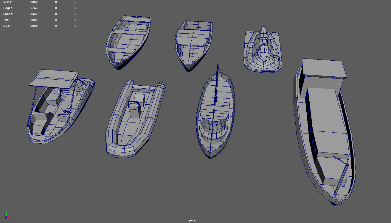Click the Faces: label in the heads-up display
The width and height of the screenshot is (391, 223).
pos(8,14)
